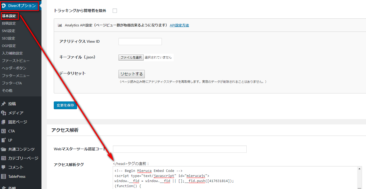Image resolution: width=366 pixels, height=189 pixels.
Task: Click the CTA menu icon
Action: [3, 131]
